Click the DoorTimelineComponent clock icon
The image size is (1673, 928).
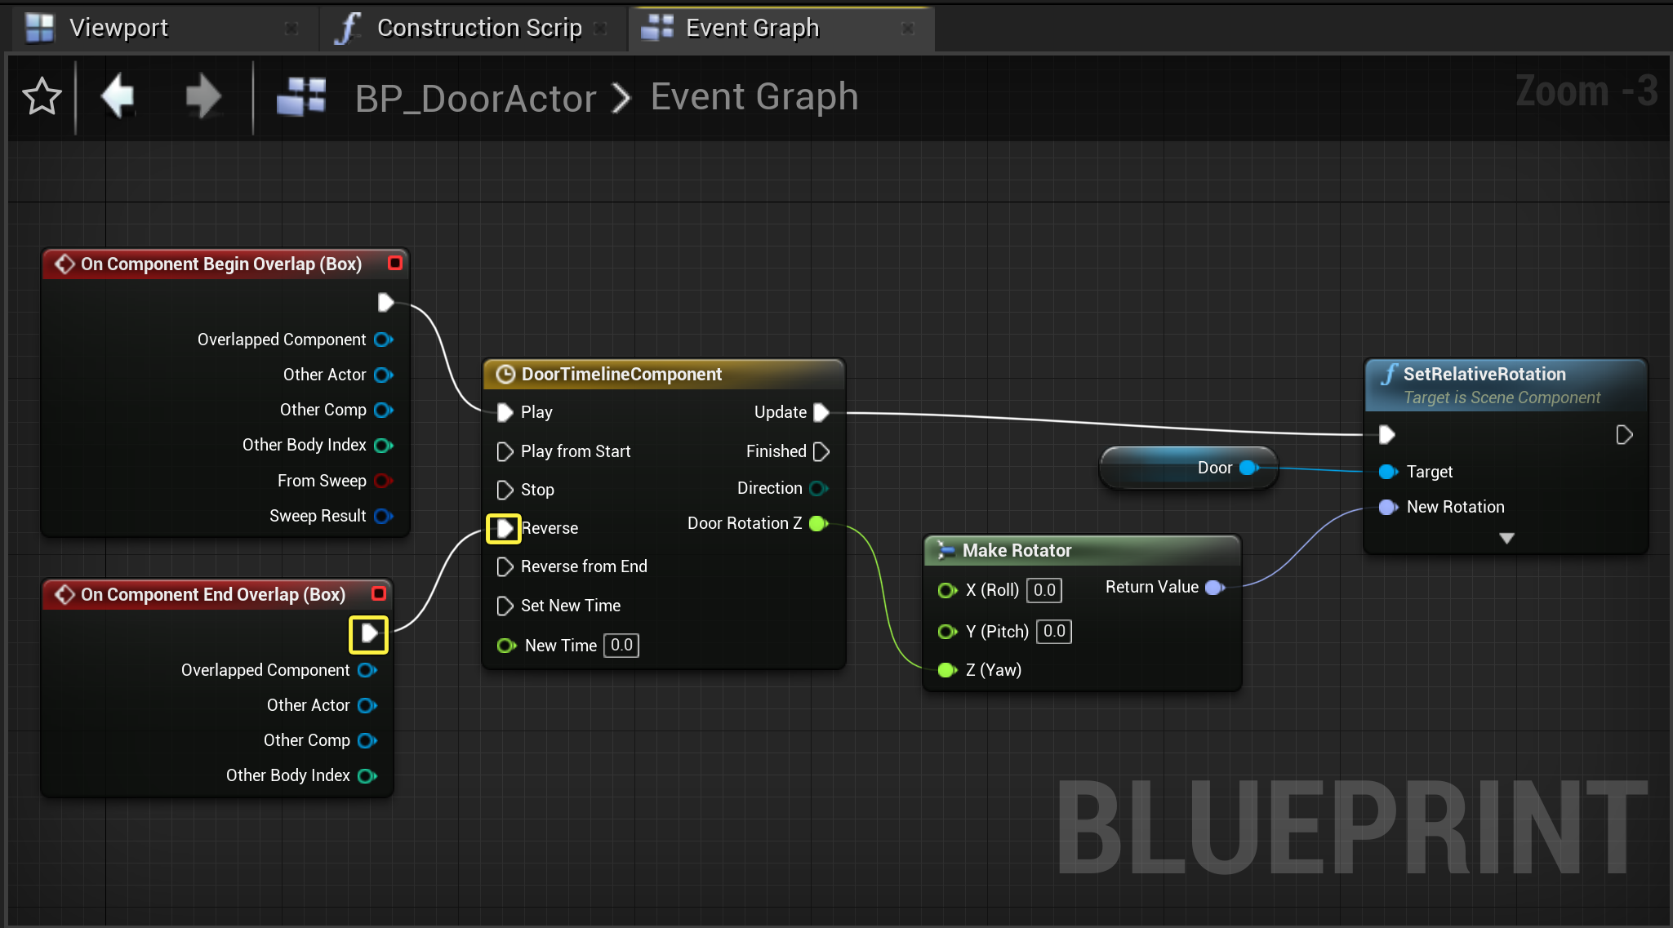(505, 374)
